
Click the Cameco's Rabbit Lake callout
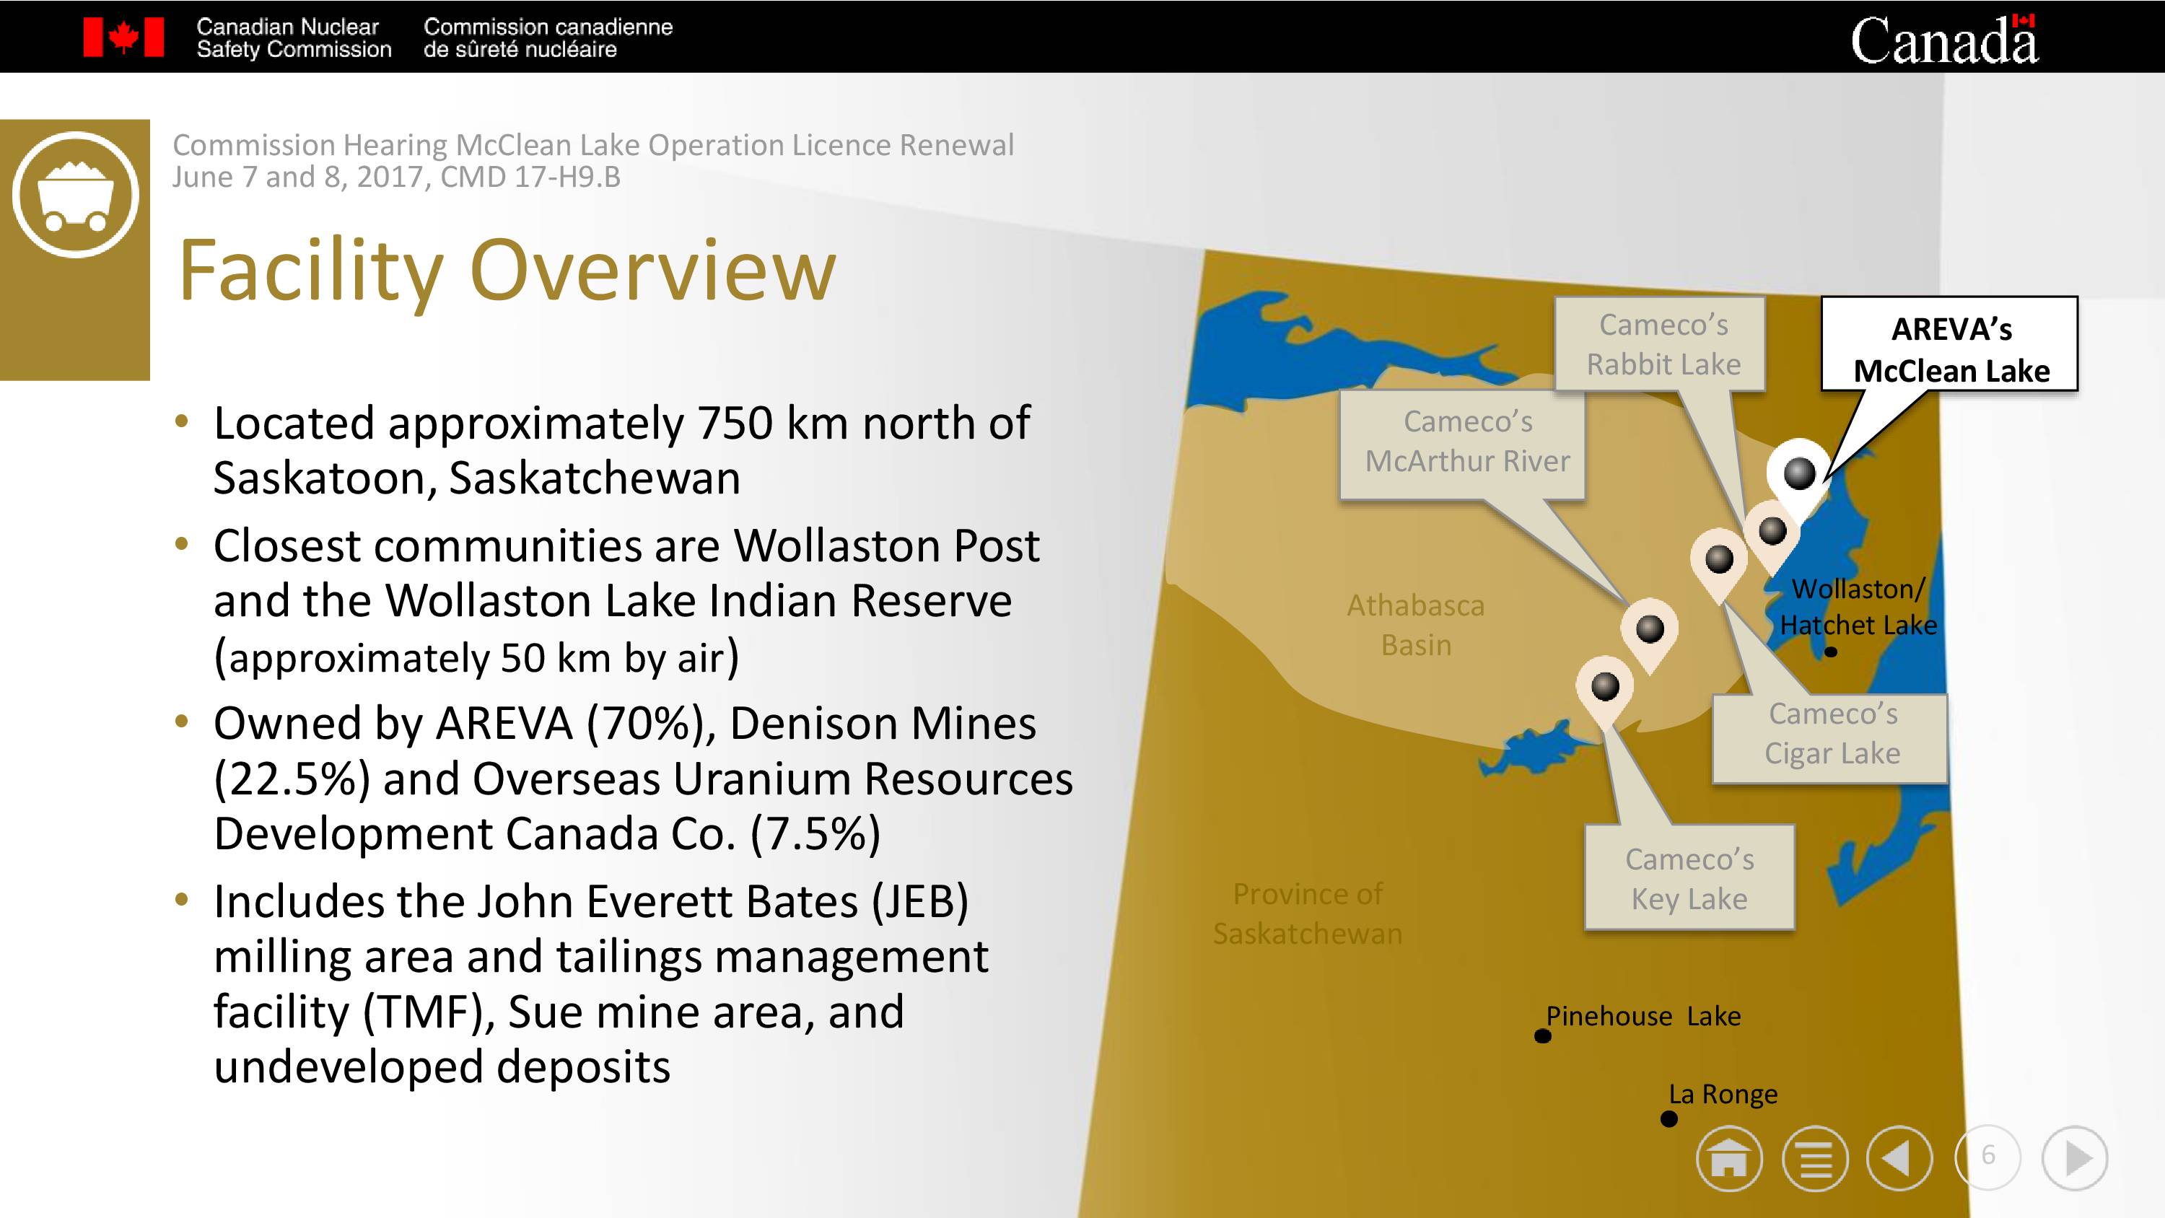[x=1660, y=343]
